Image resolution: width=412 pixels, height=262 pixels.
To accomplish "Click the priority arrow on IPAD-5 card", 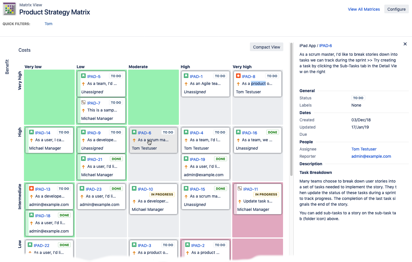I will pyautogui.click(x=83, y=84).
